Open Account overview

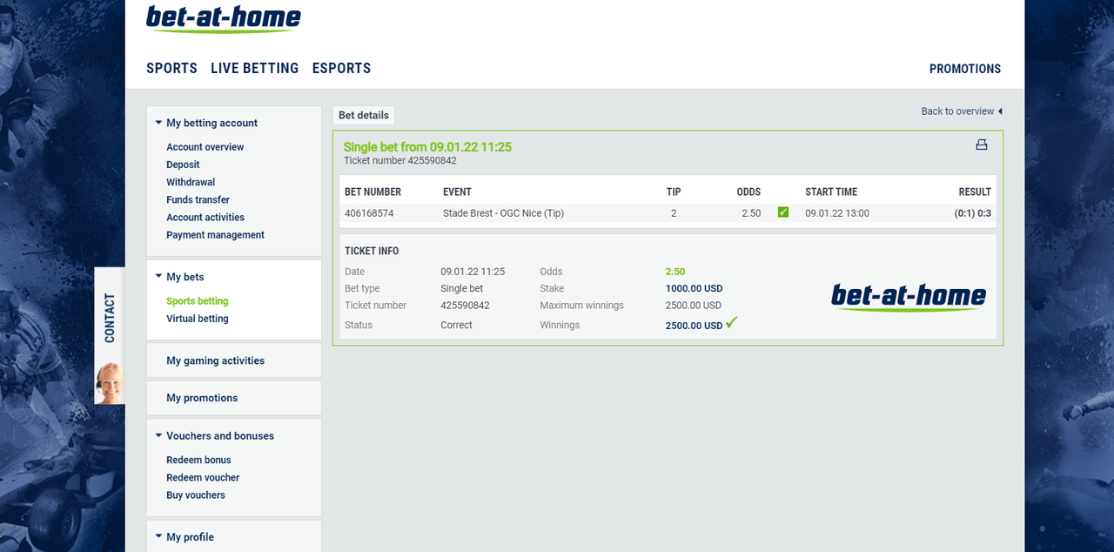tap(205, 147)
